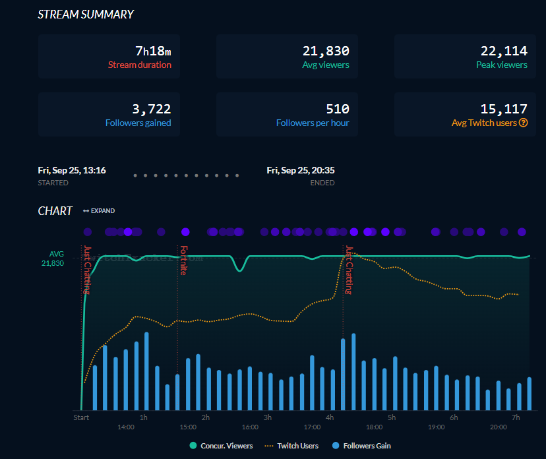Image resolution: width=546 pixels, height=459 pixels.
Task: Toggle Followers Gain series in legend
Action: [x=361, y=446]
